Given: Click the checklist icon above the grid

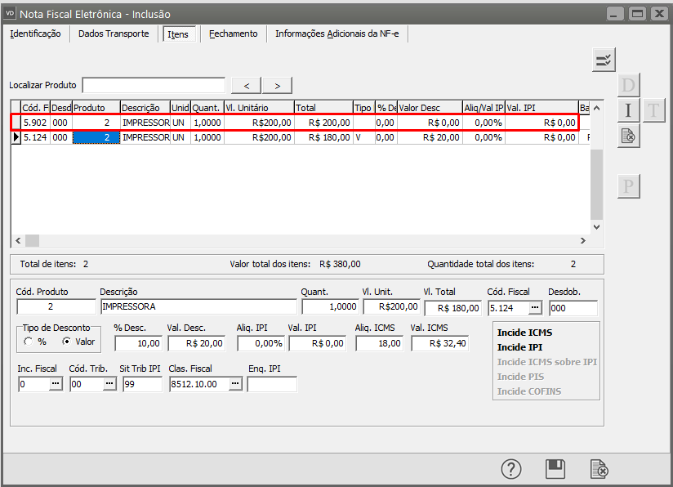Looking at the screenshot, I should [604, 60].
